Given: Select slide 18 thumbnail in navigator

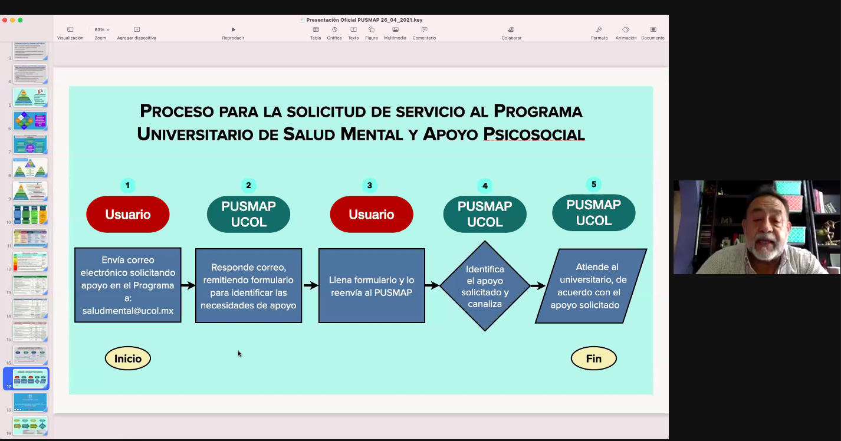Looking at the screenshot, I should tap(30, 402).
